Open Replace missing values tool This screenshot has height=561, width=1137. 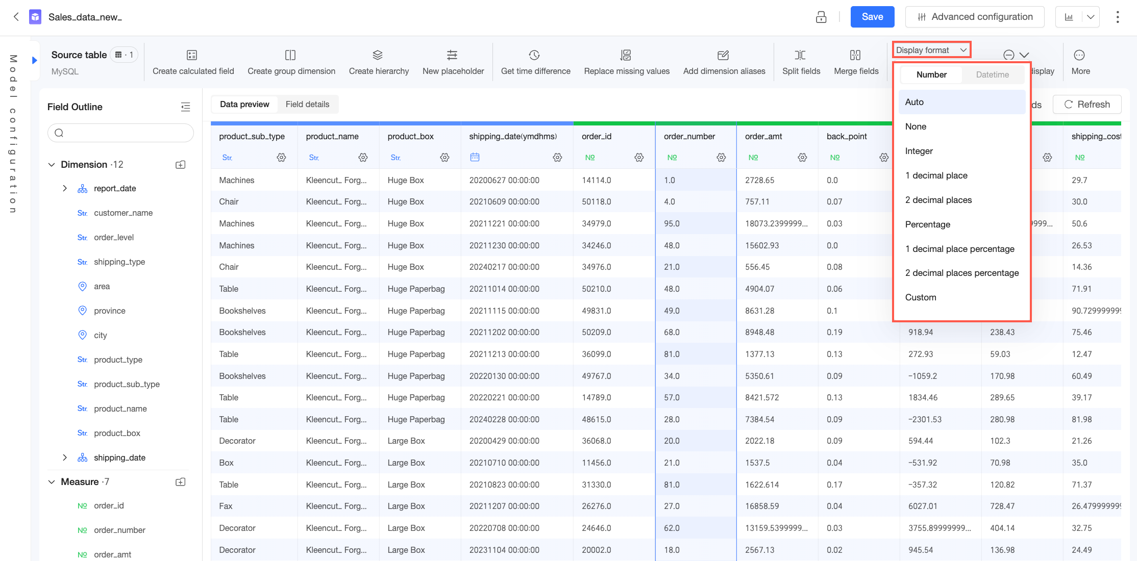[626, 62]
